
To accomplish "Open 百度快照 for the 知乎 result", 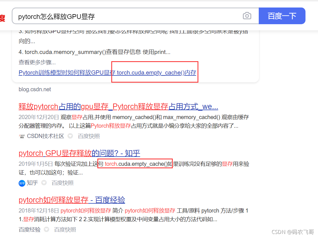I will [63, 183].
